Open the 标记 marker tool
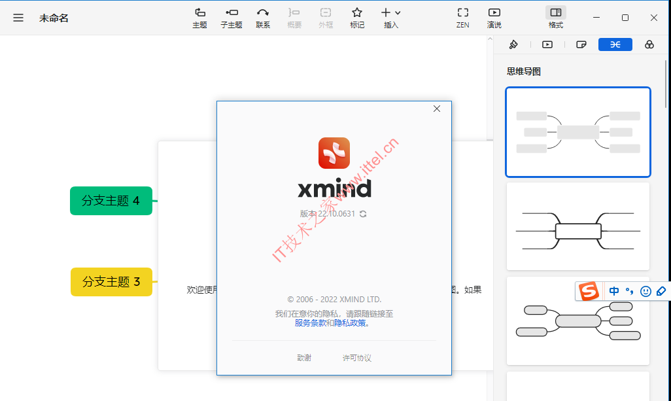The image size is (671, 401). [x=357, y=18]
